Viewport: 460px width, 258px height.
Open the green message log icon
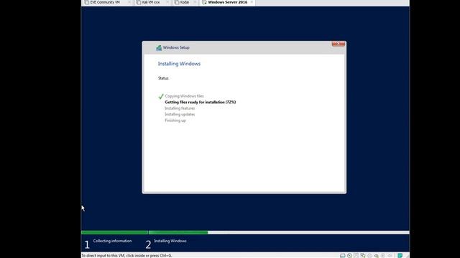pos(400,256)
